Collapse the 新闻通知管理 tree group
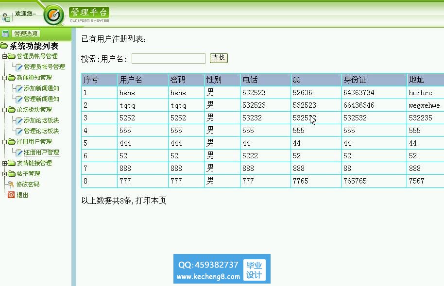Image resolution: width=444 pixels, height=286 pixels. coord(4,78)
